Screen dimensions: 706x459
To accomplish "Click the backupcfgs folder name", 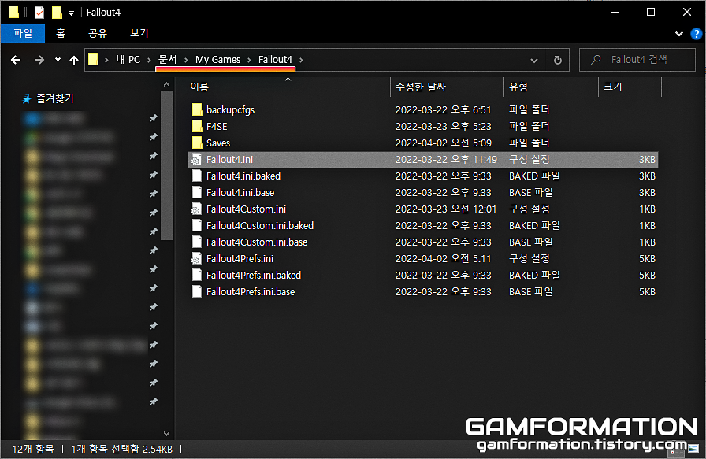I will (x=231, y=109).
